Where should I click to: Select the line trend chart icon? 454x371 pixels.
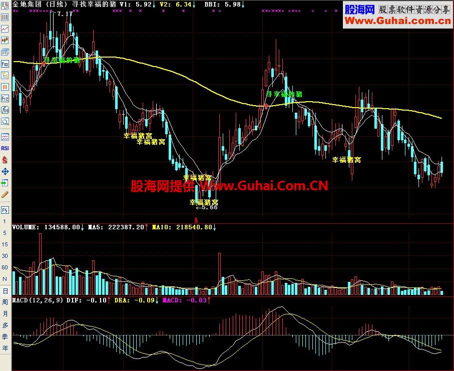click(x=5, y=29)
